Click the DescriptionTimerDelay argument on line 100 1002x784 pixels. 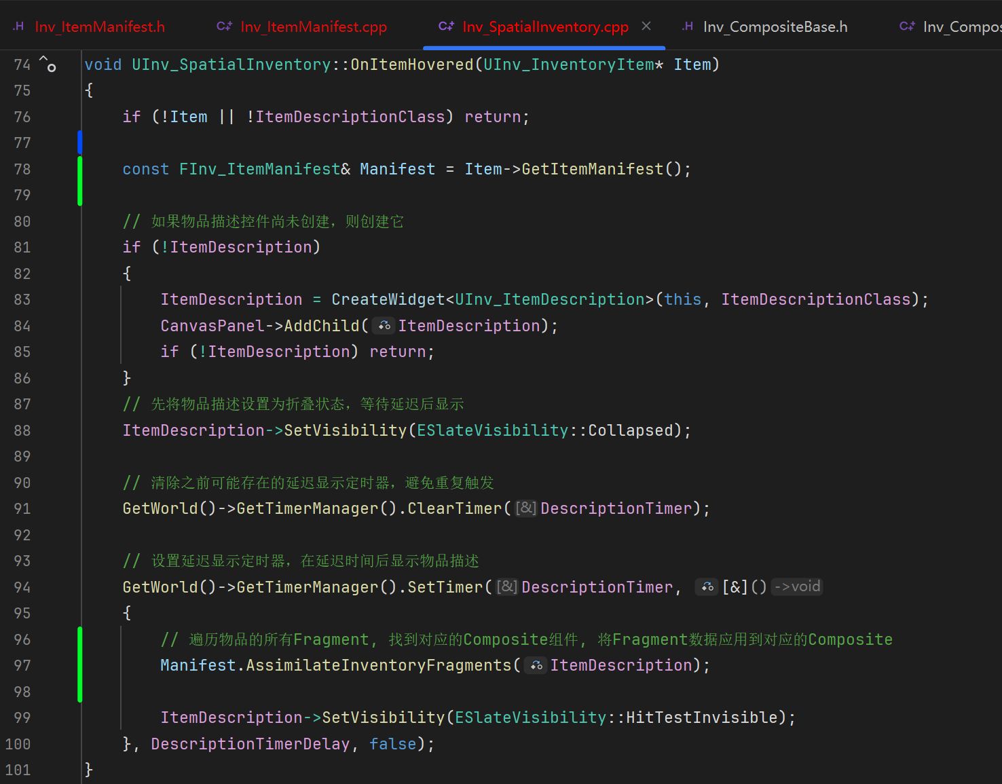250,744
